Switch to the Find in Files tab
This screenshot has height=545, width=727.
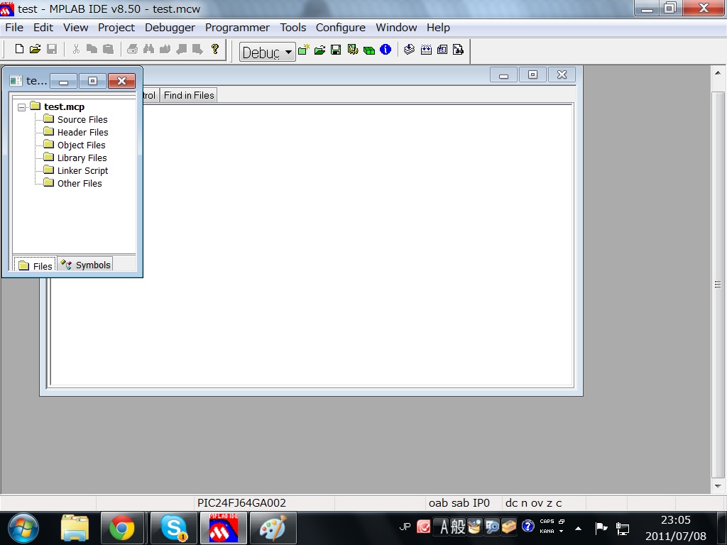click(x=189, y=96)
